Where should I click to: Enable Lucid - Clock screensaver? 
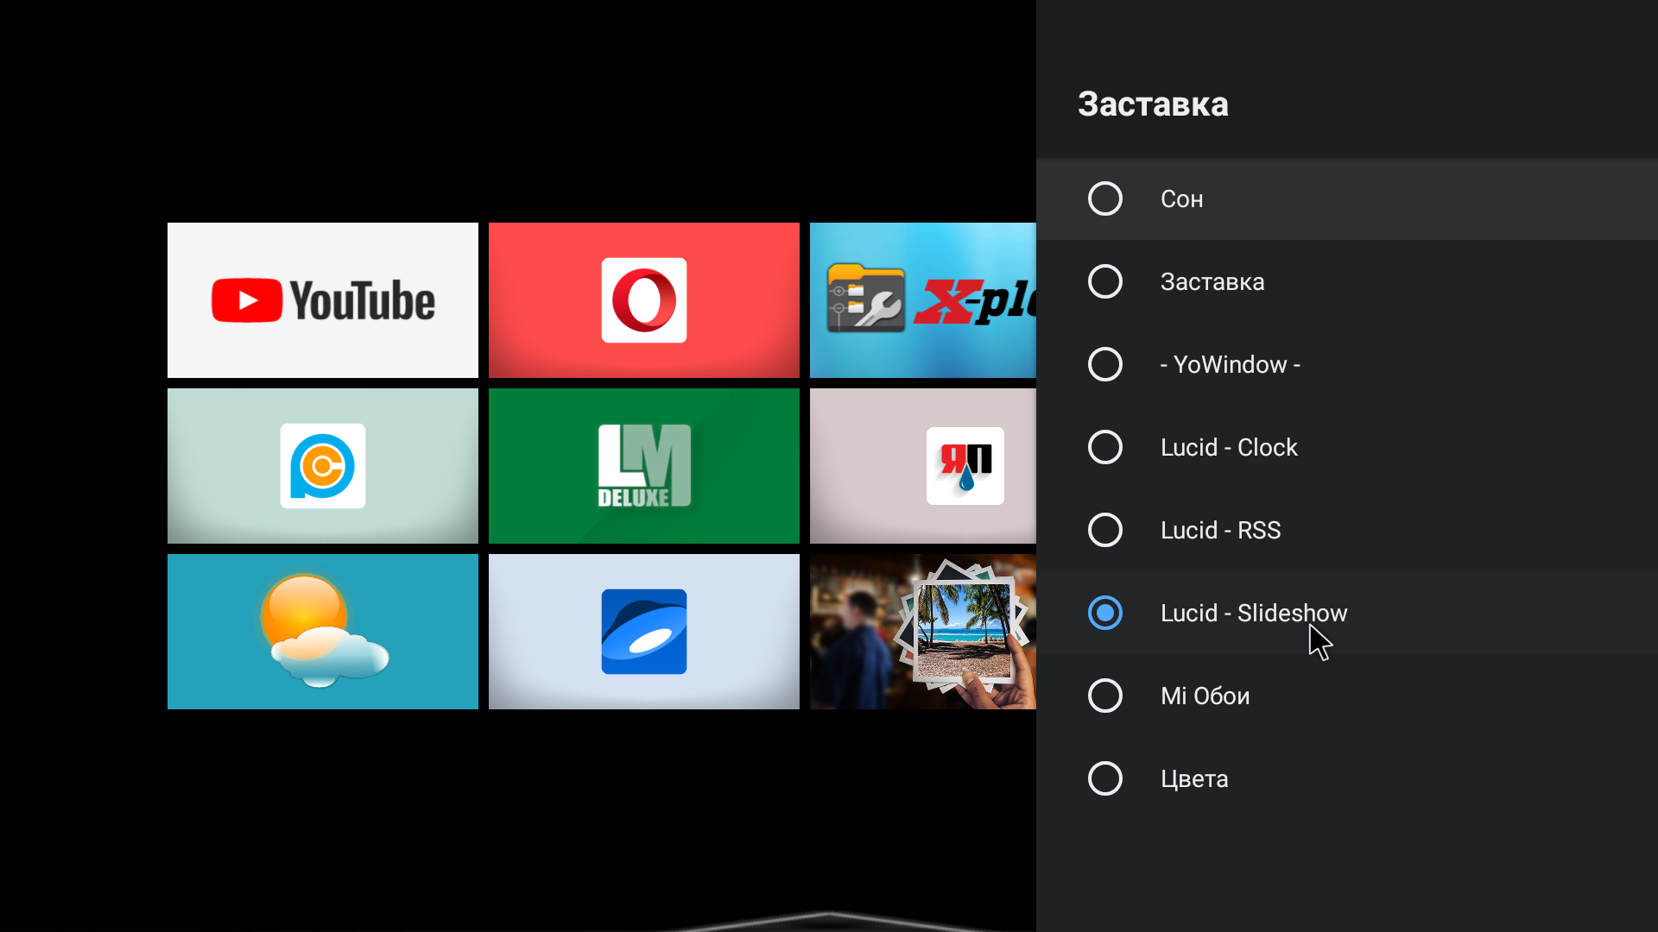click(x=1104, y=447)
